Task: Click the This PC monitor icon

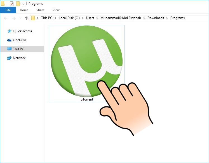Action: pyautogui.click(x=9, y=49)
